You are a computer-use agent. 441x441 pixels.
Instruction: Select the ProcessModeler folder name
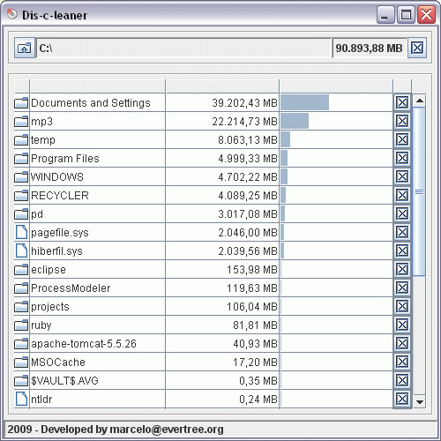pos(71,288)
